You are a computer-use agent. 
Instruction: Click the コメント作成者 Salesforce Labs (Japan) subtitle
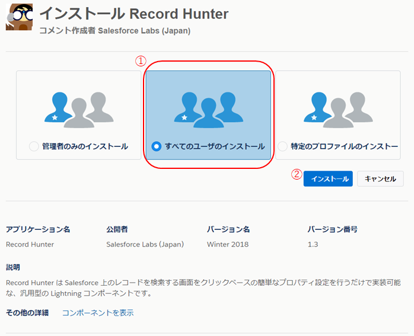pos(115,31)
